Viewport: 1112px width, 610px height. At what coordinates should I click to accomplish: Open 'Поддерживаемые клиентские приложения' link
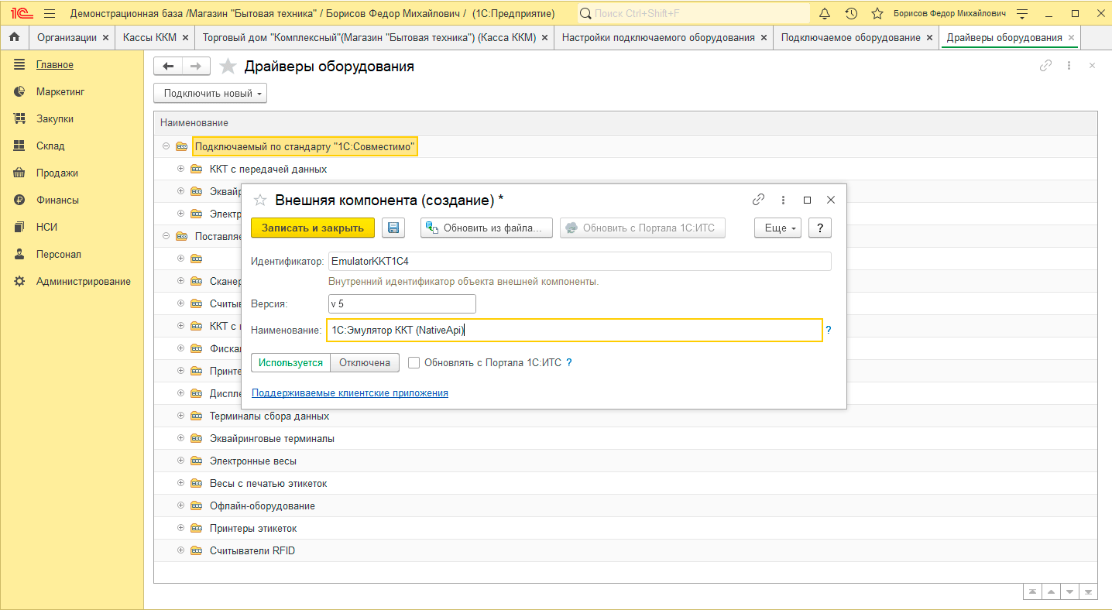[x=350, y=392]
